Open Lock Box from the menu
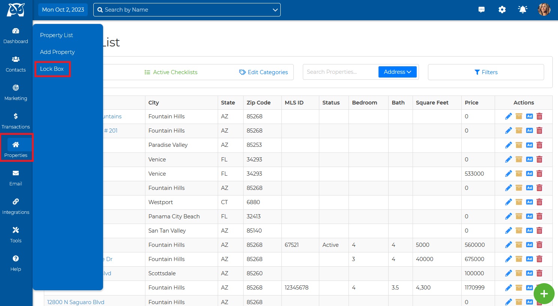This screenshot has width=558, height=306. click(x=52, y=69)
